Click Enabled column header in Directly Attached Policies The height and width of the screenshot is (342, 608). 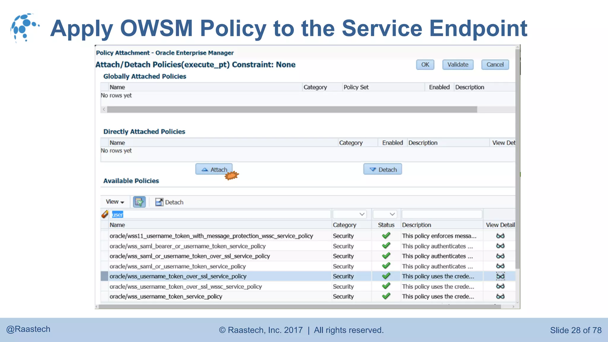coord(392,142)
